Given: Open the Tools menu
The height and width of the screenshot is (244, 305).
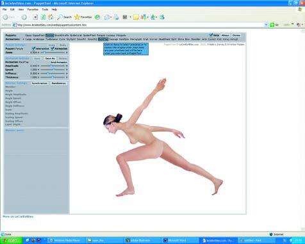Looking at the screenshot, I should click(x=45, y=10).
